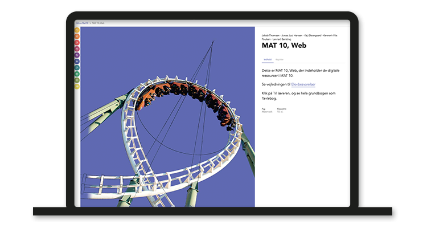Select chapter 3 red circle icon

point(77,43)
